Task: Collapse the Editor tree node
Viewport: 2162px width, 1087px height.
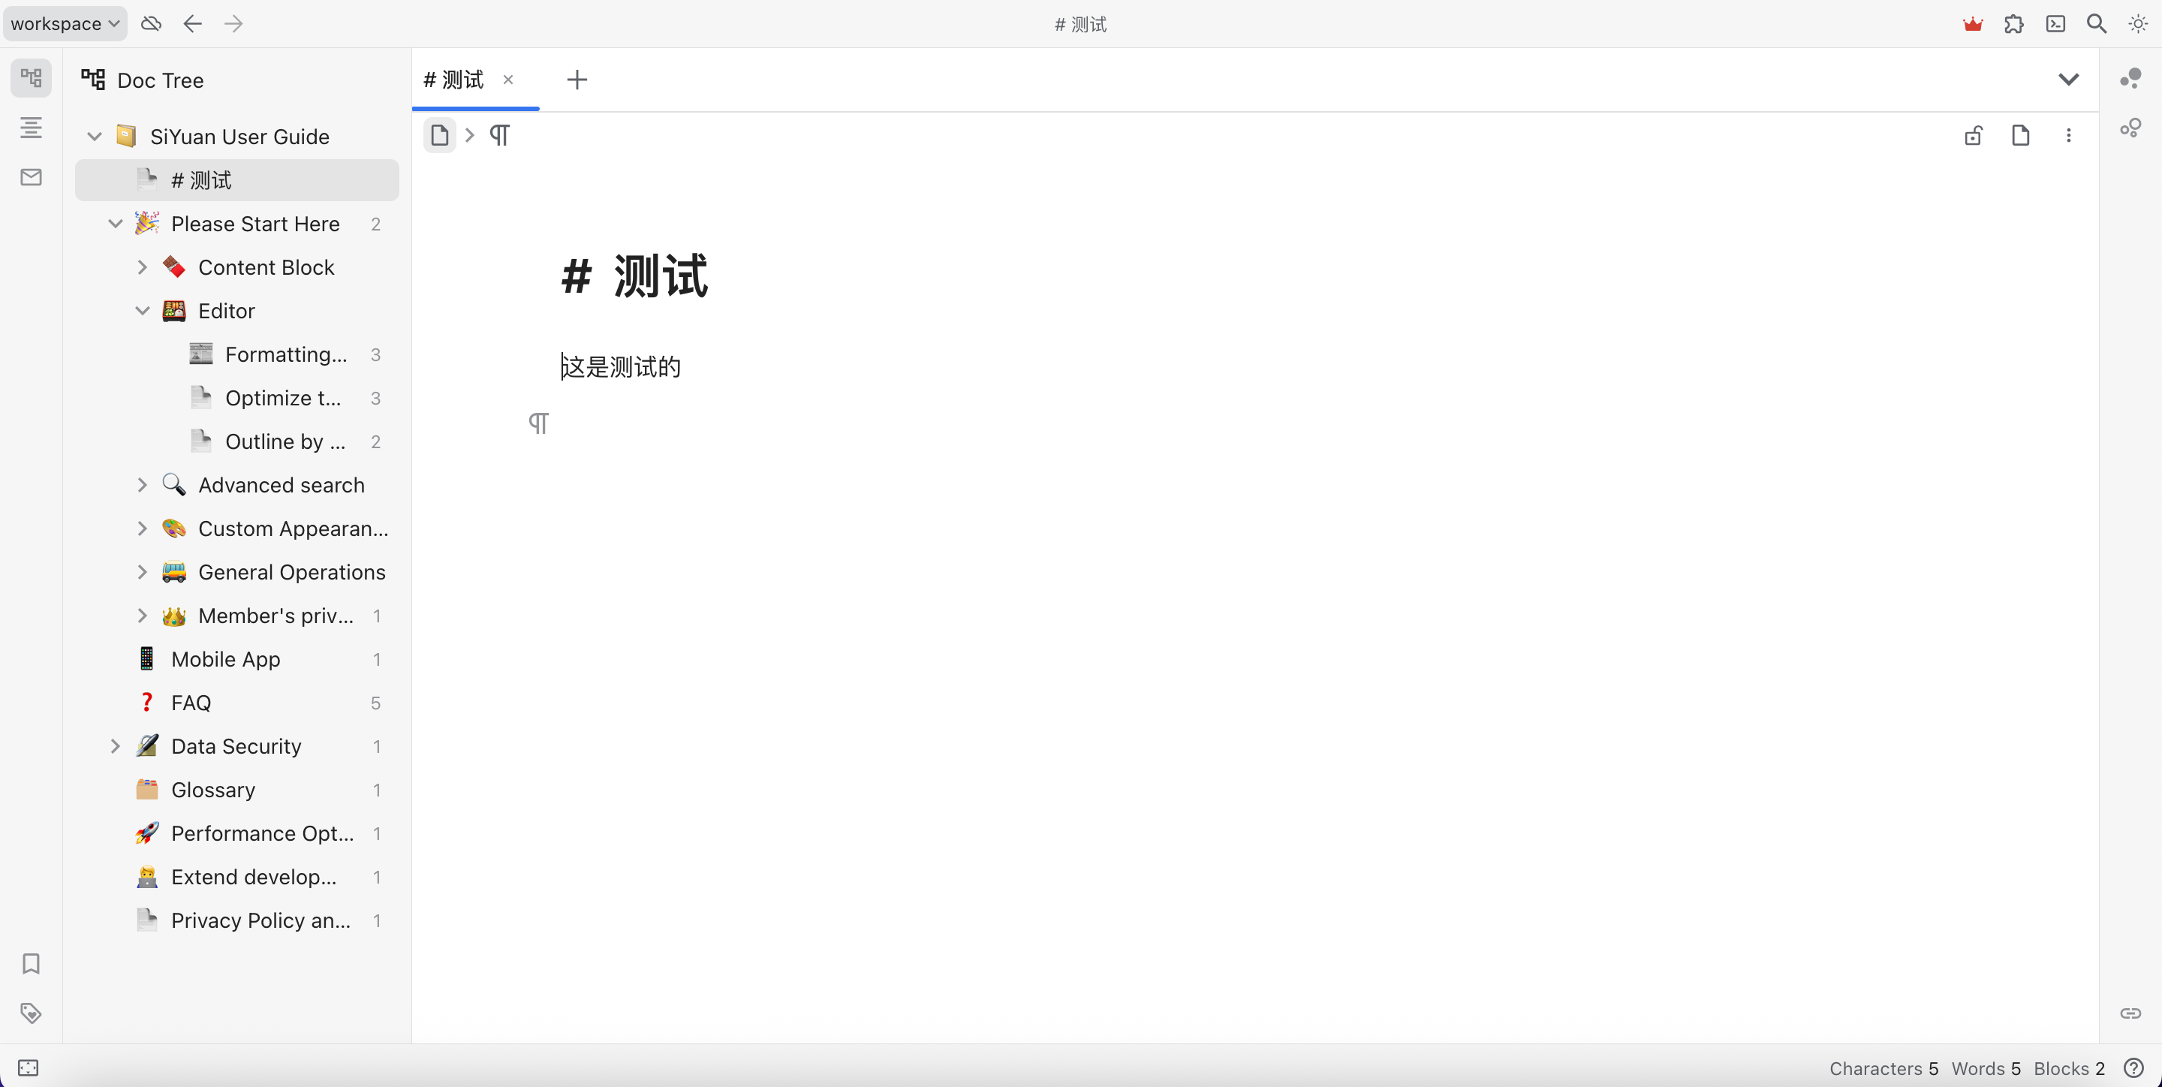Action: point(142,311)
